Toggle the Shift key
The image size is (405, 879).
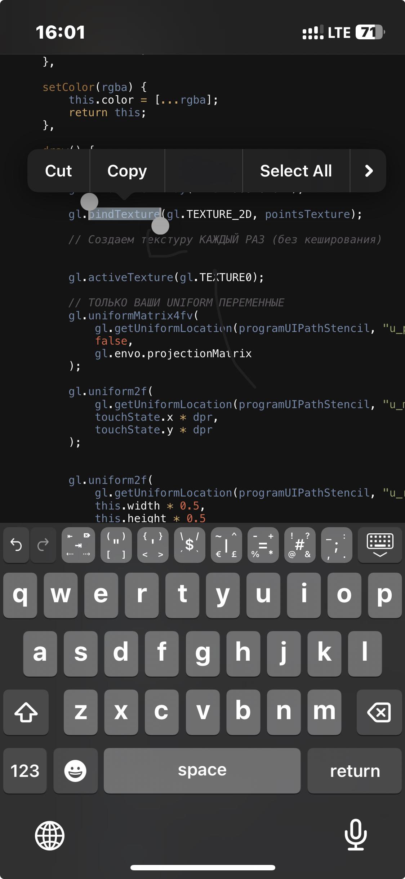[x=26, y=712]
